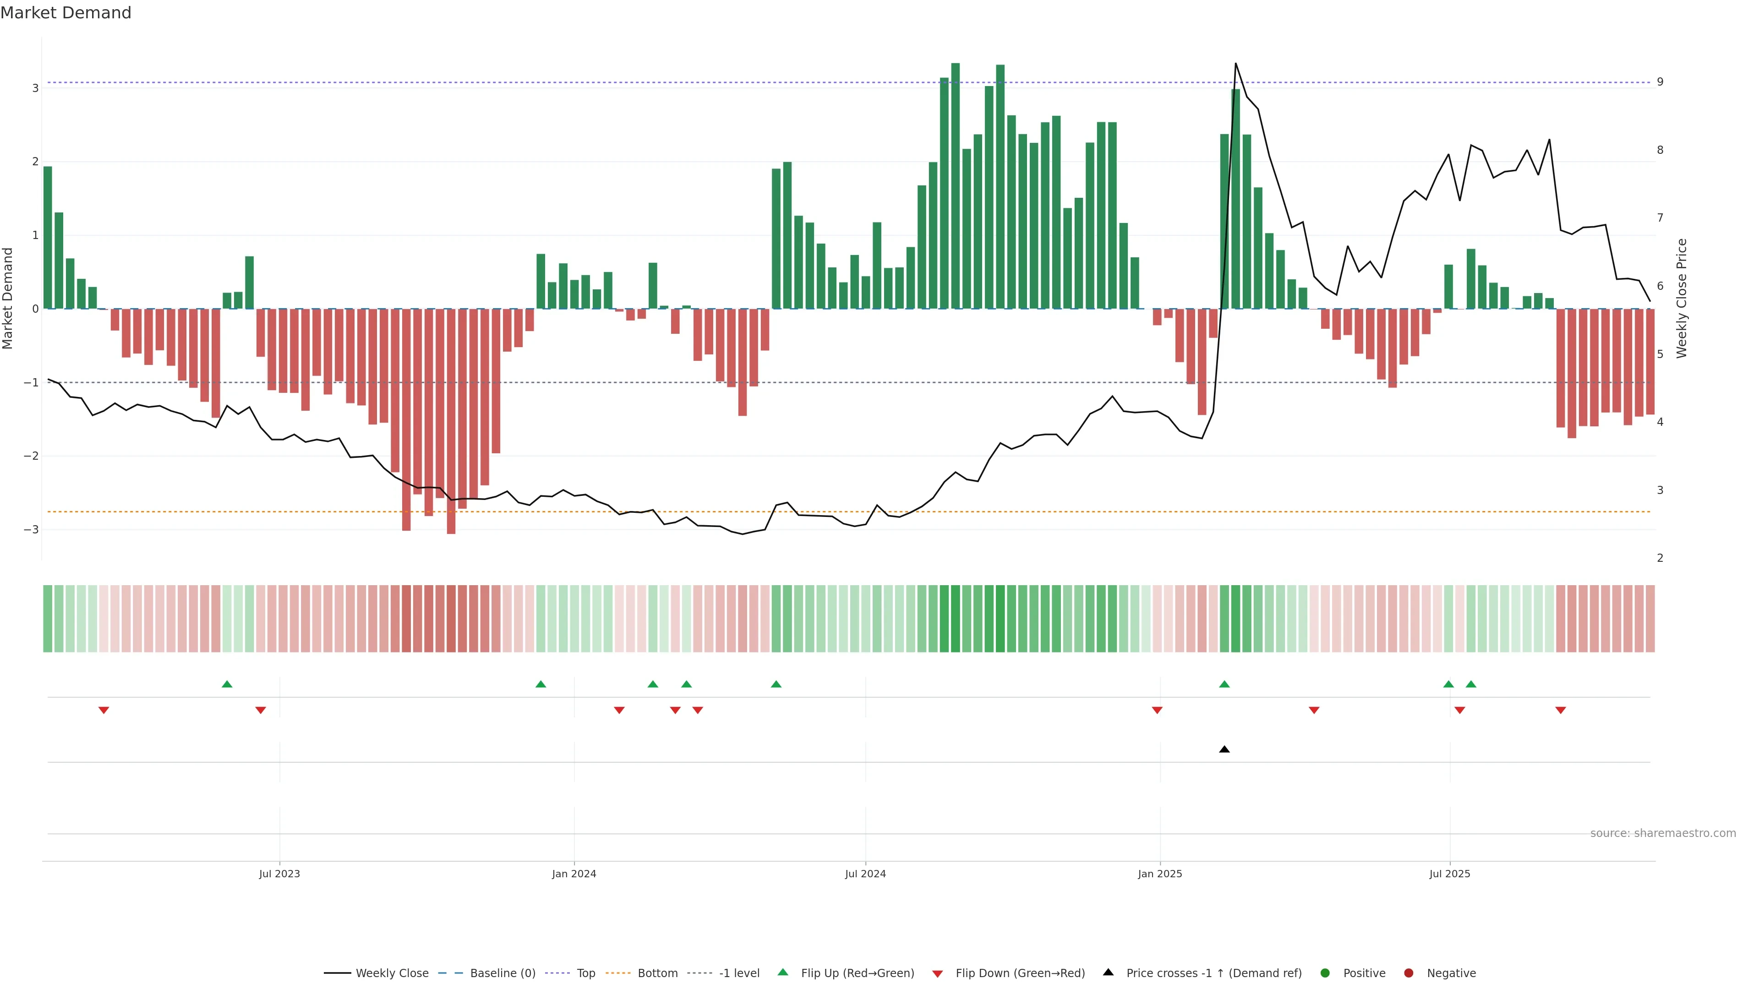Viewport: 1759px width, 989px height.
Task: Click the rightmost red Flip Down triangle marker
Action: click(x=1560, y=711)
